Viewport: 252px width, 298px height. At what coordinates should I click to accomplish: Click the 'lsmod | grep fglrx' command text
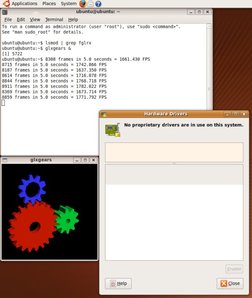click(x=68, y=43)
